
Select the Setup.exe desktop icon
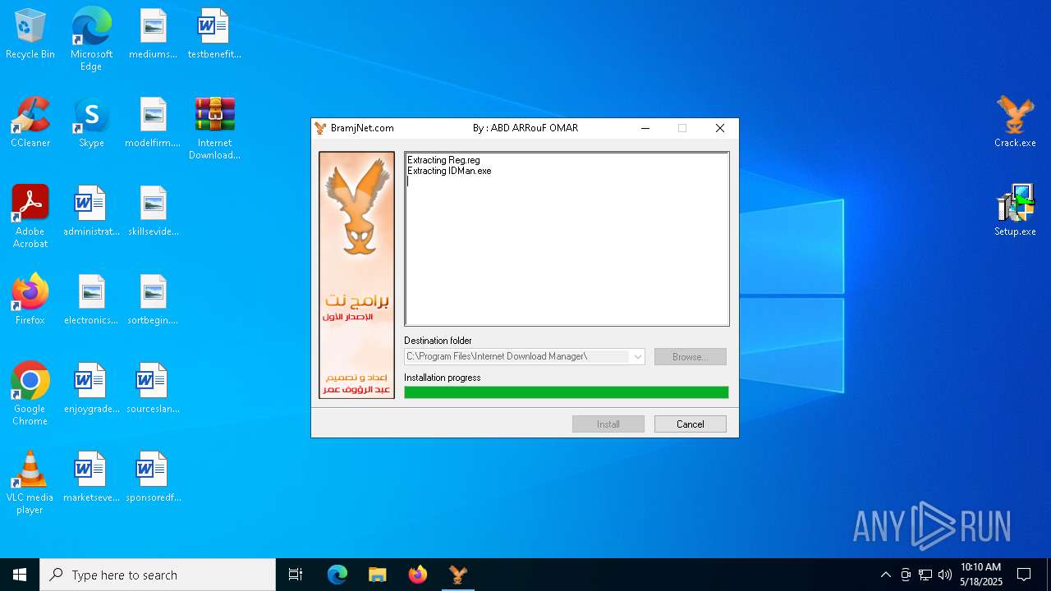tap(1015, 212)
